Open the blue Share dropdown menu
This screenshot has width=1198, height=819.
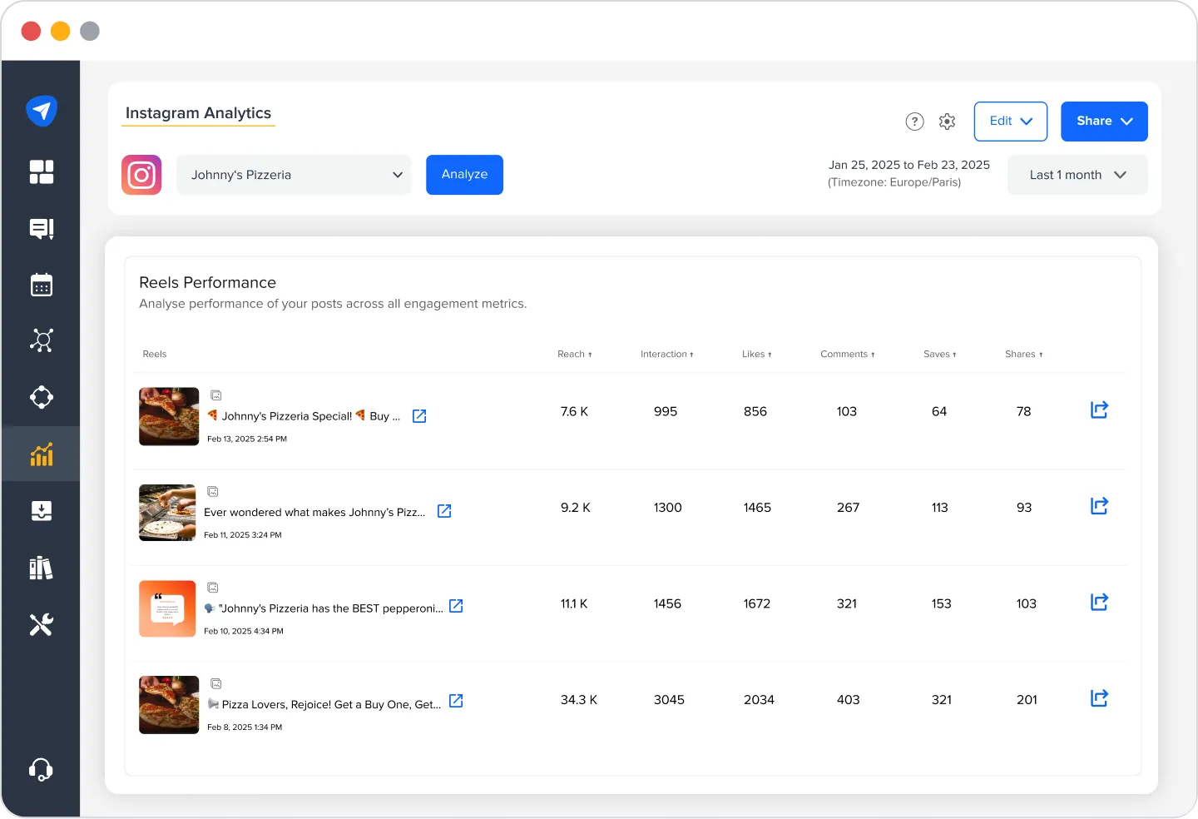click(x=1103, y=122)
